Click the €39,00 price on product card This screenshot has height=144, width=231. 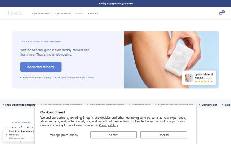(x=199, y=78)
